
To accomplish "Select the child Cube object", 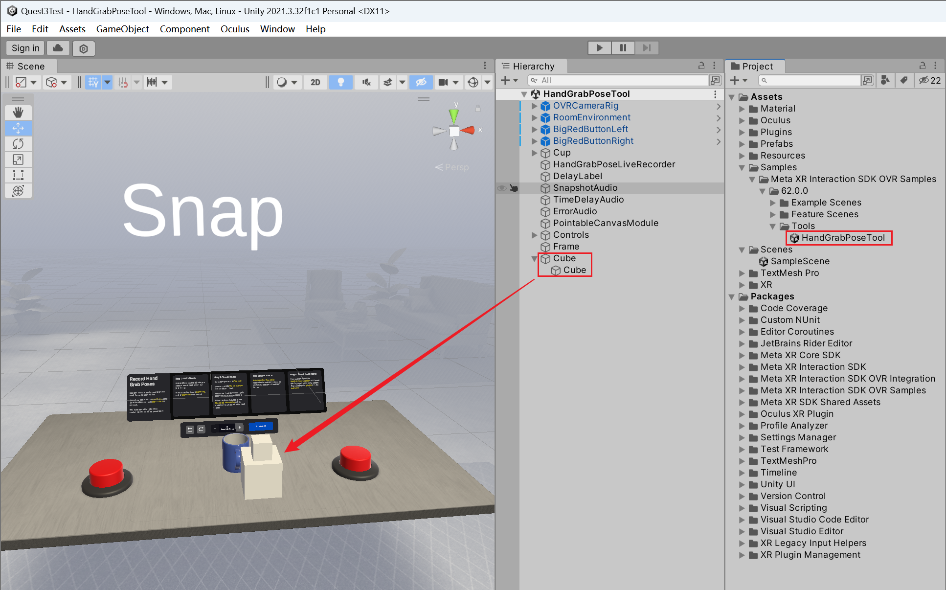I will 568,270.
